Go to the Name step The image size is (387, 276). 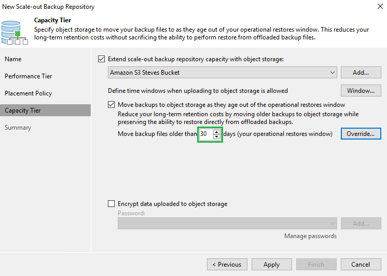point(13,59)
